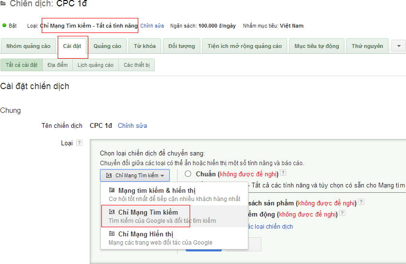This screenshot has height=264, width=406.
Task: Expand the more tabs arrow dropdown
Action: 399,46
